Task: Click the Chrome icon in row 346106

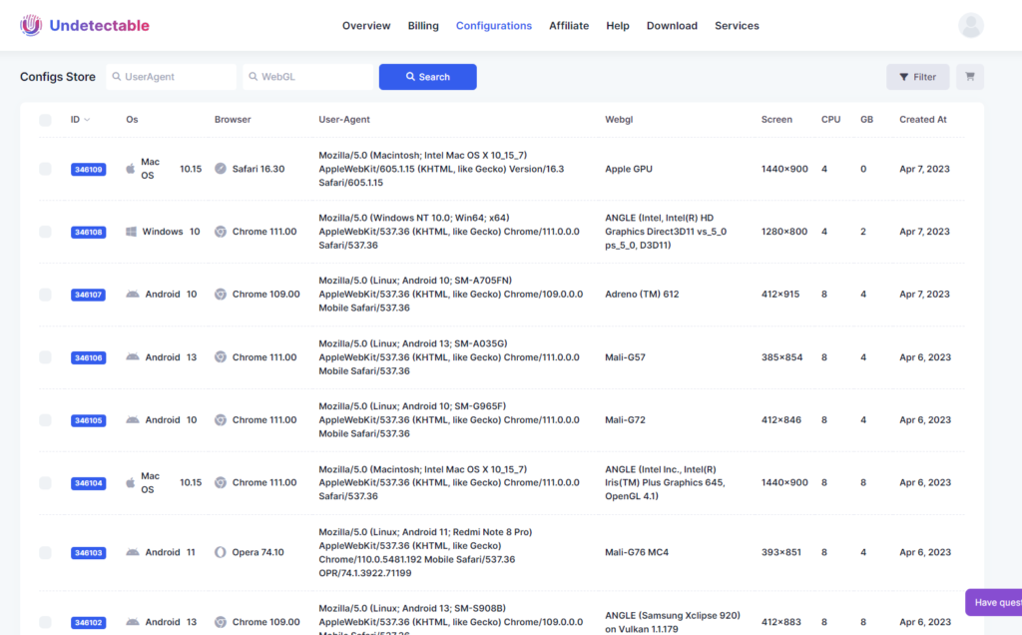Action: click(x=221, y=357)
